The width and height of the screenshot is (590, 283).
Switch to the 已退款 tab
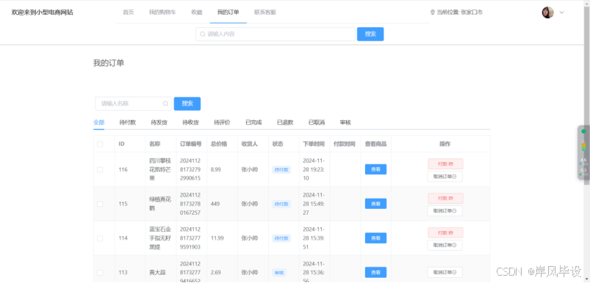(285, 122)
